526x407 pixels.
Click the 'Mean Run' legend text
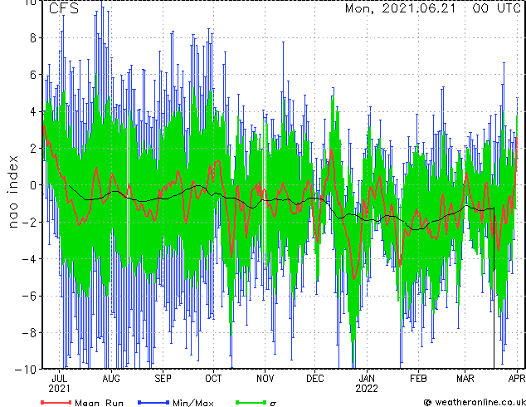pyautogui.click(x=100, y=403)
